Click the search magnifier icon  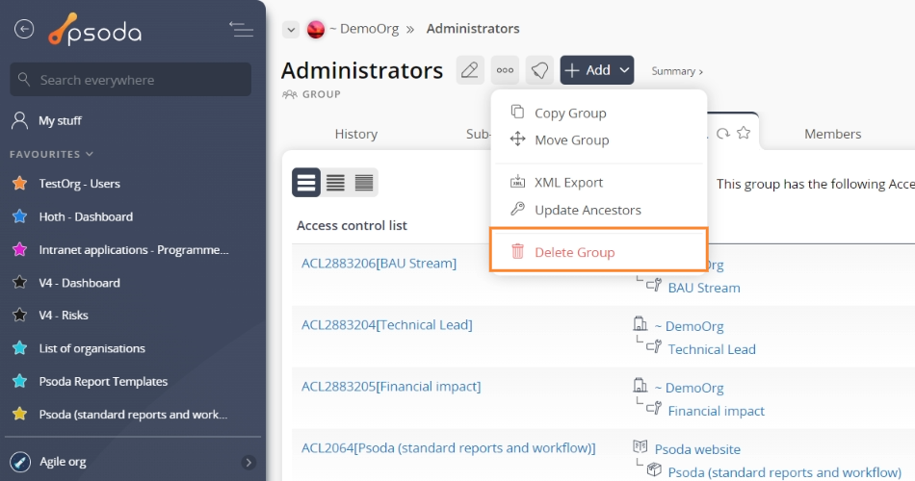[24, 79]
